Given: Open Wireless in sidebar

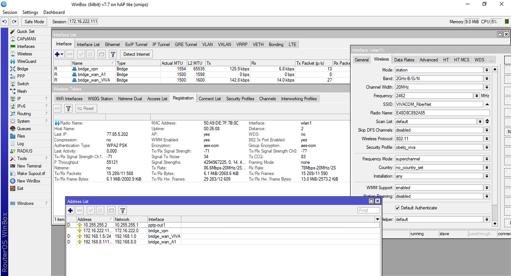Looking at the screenshot, I should point(24,54).
